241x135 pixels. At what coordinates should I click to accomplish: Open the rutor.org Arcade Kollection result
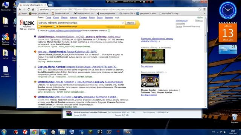tap(67, 52)
